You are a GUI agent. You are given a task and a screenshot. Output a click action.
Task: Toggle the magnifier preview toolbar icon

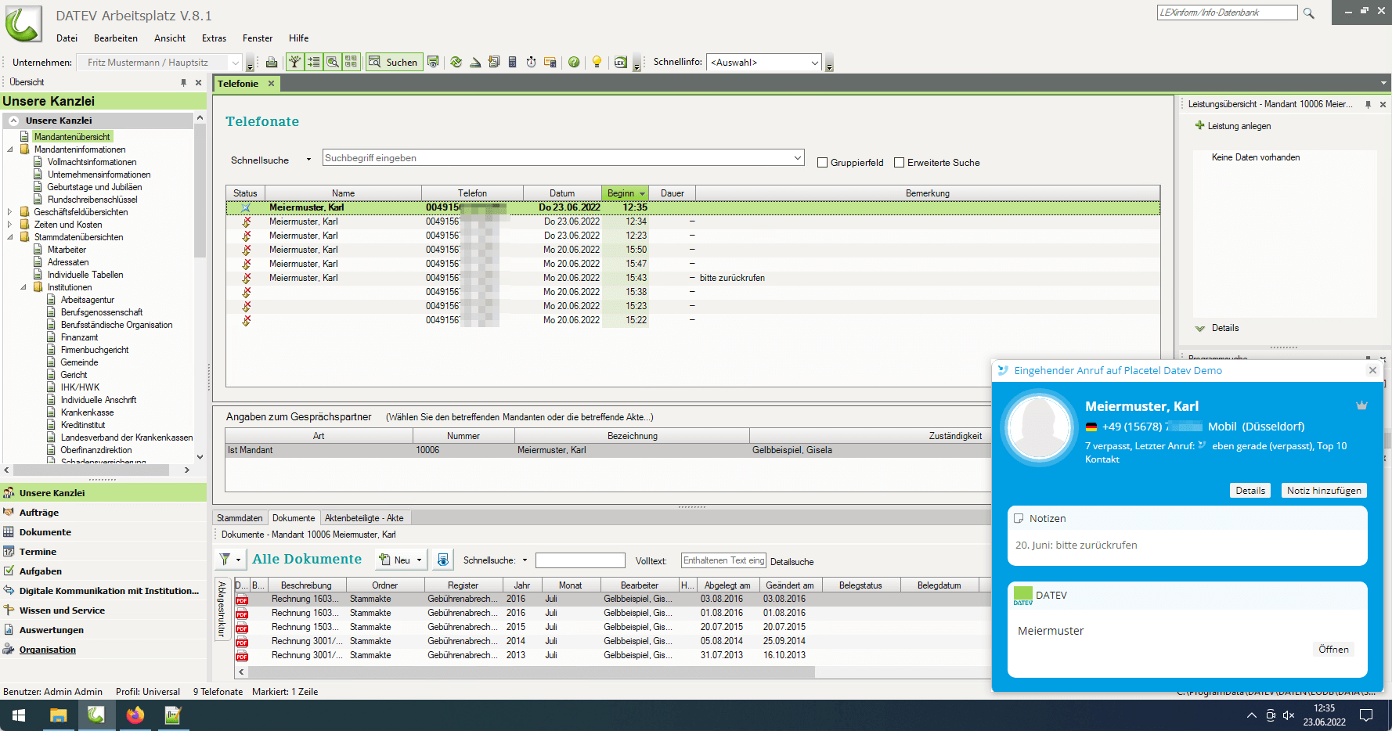click(x=332, y=62)
